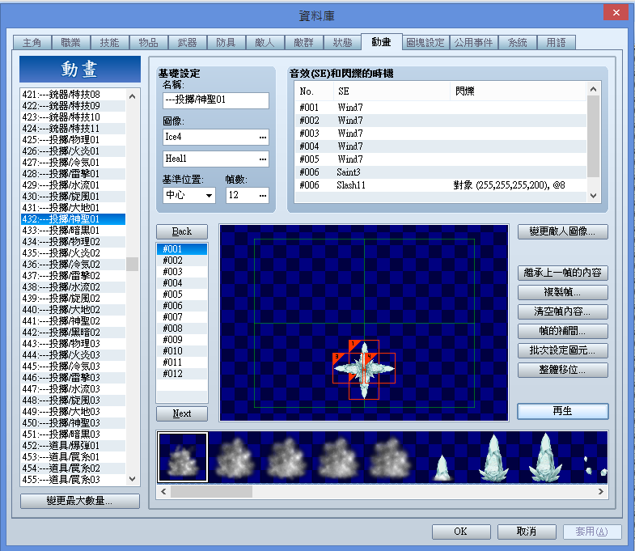
Task: Click 繼承上一幀的內容 button
Action: [562, 273]
